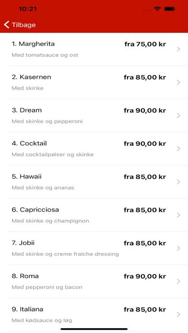Select the fra 85,00 kr price for Kasernen
188x333 pixels.
pyautogui.click(x=145, y=78)
